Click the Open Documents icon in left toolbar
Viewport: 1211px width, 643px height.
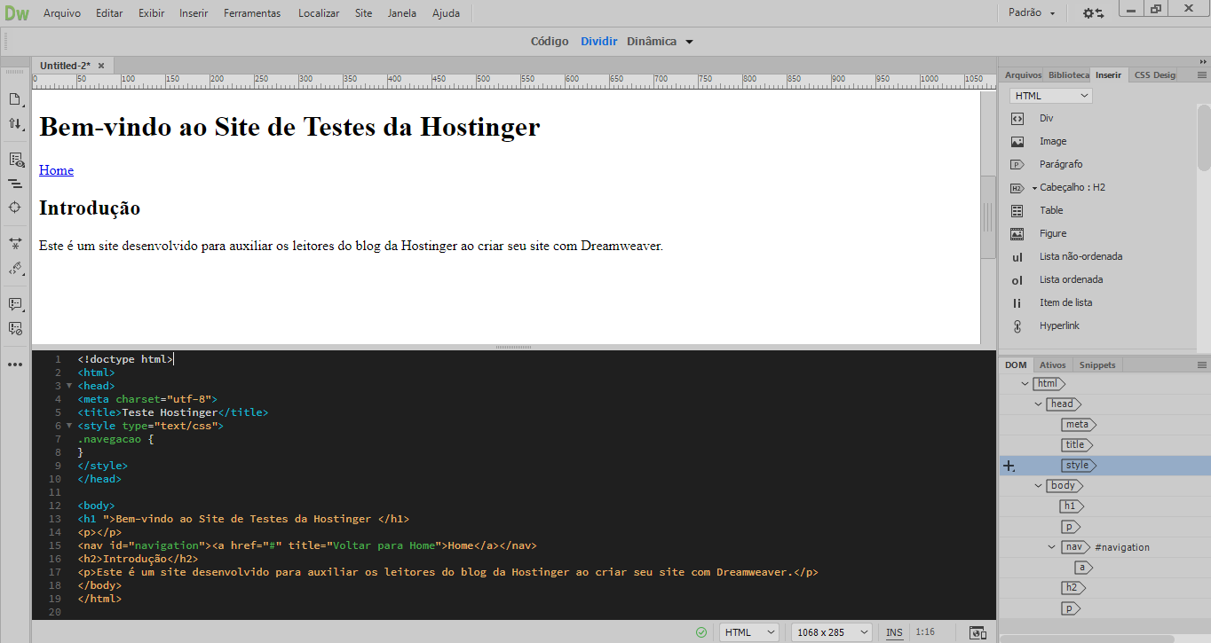click(x=15, y=99)
